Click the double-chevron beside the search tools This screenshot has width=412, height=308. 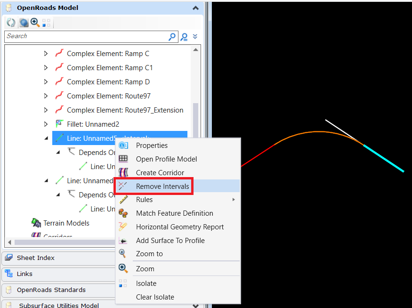(195, 37)
